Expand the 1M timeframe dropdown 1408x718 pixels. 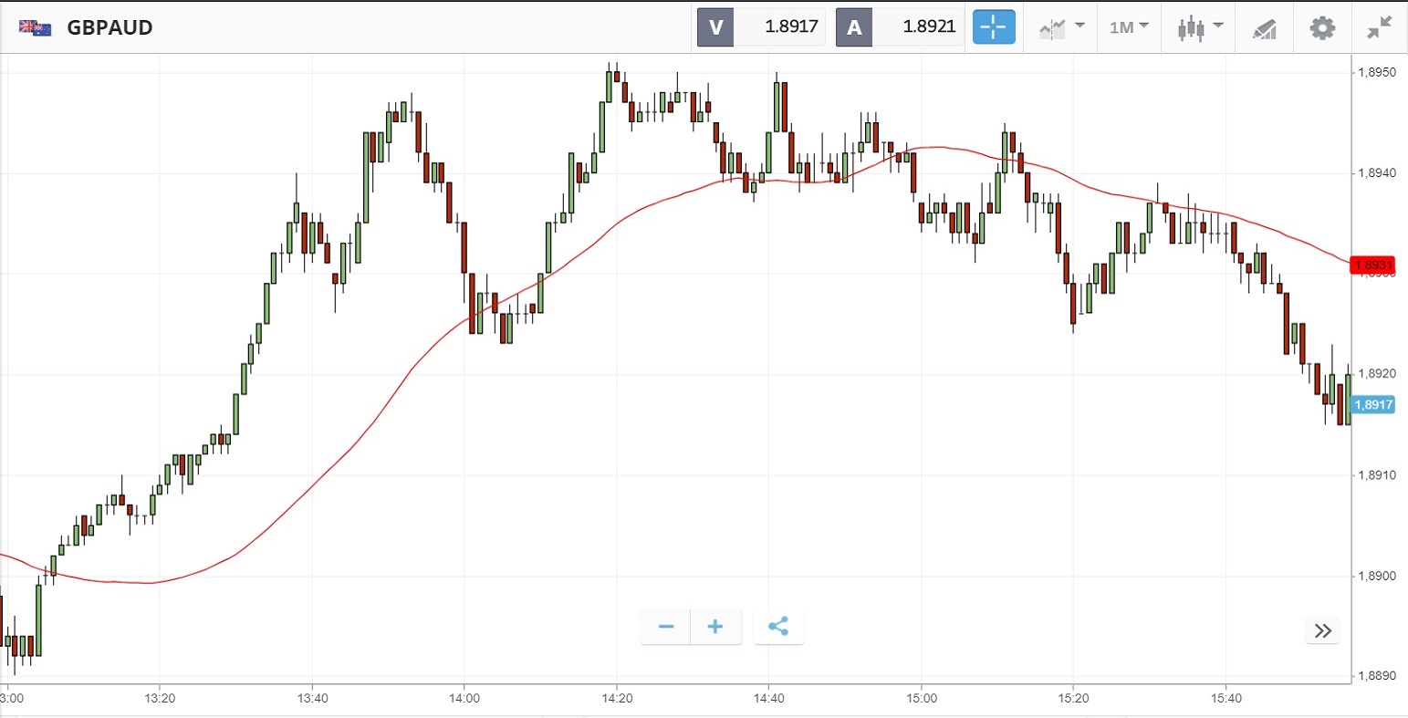1129,27
